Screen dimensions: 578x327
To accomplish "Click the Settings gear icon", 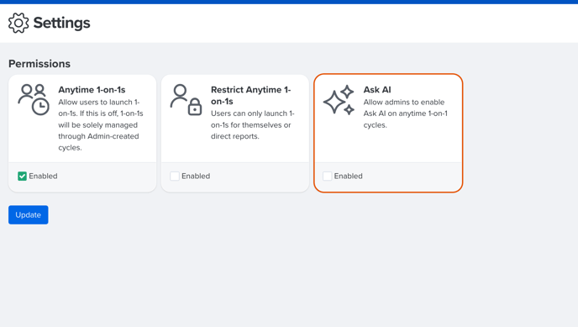I will [x=18, y=23].
